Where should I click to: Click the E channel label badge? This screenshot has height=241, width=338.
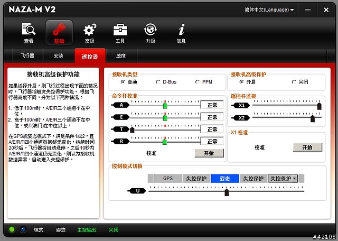[121, 117]
